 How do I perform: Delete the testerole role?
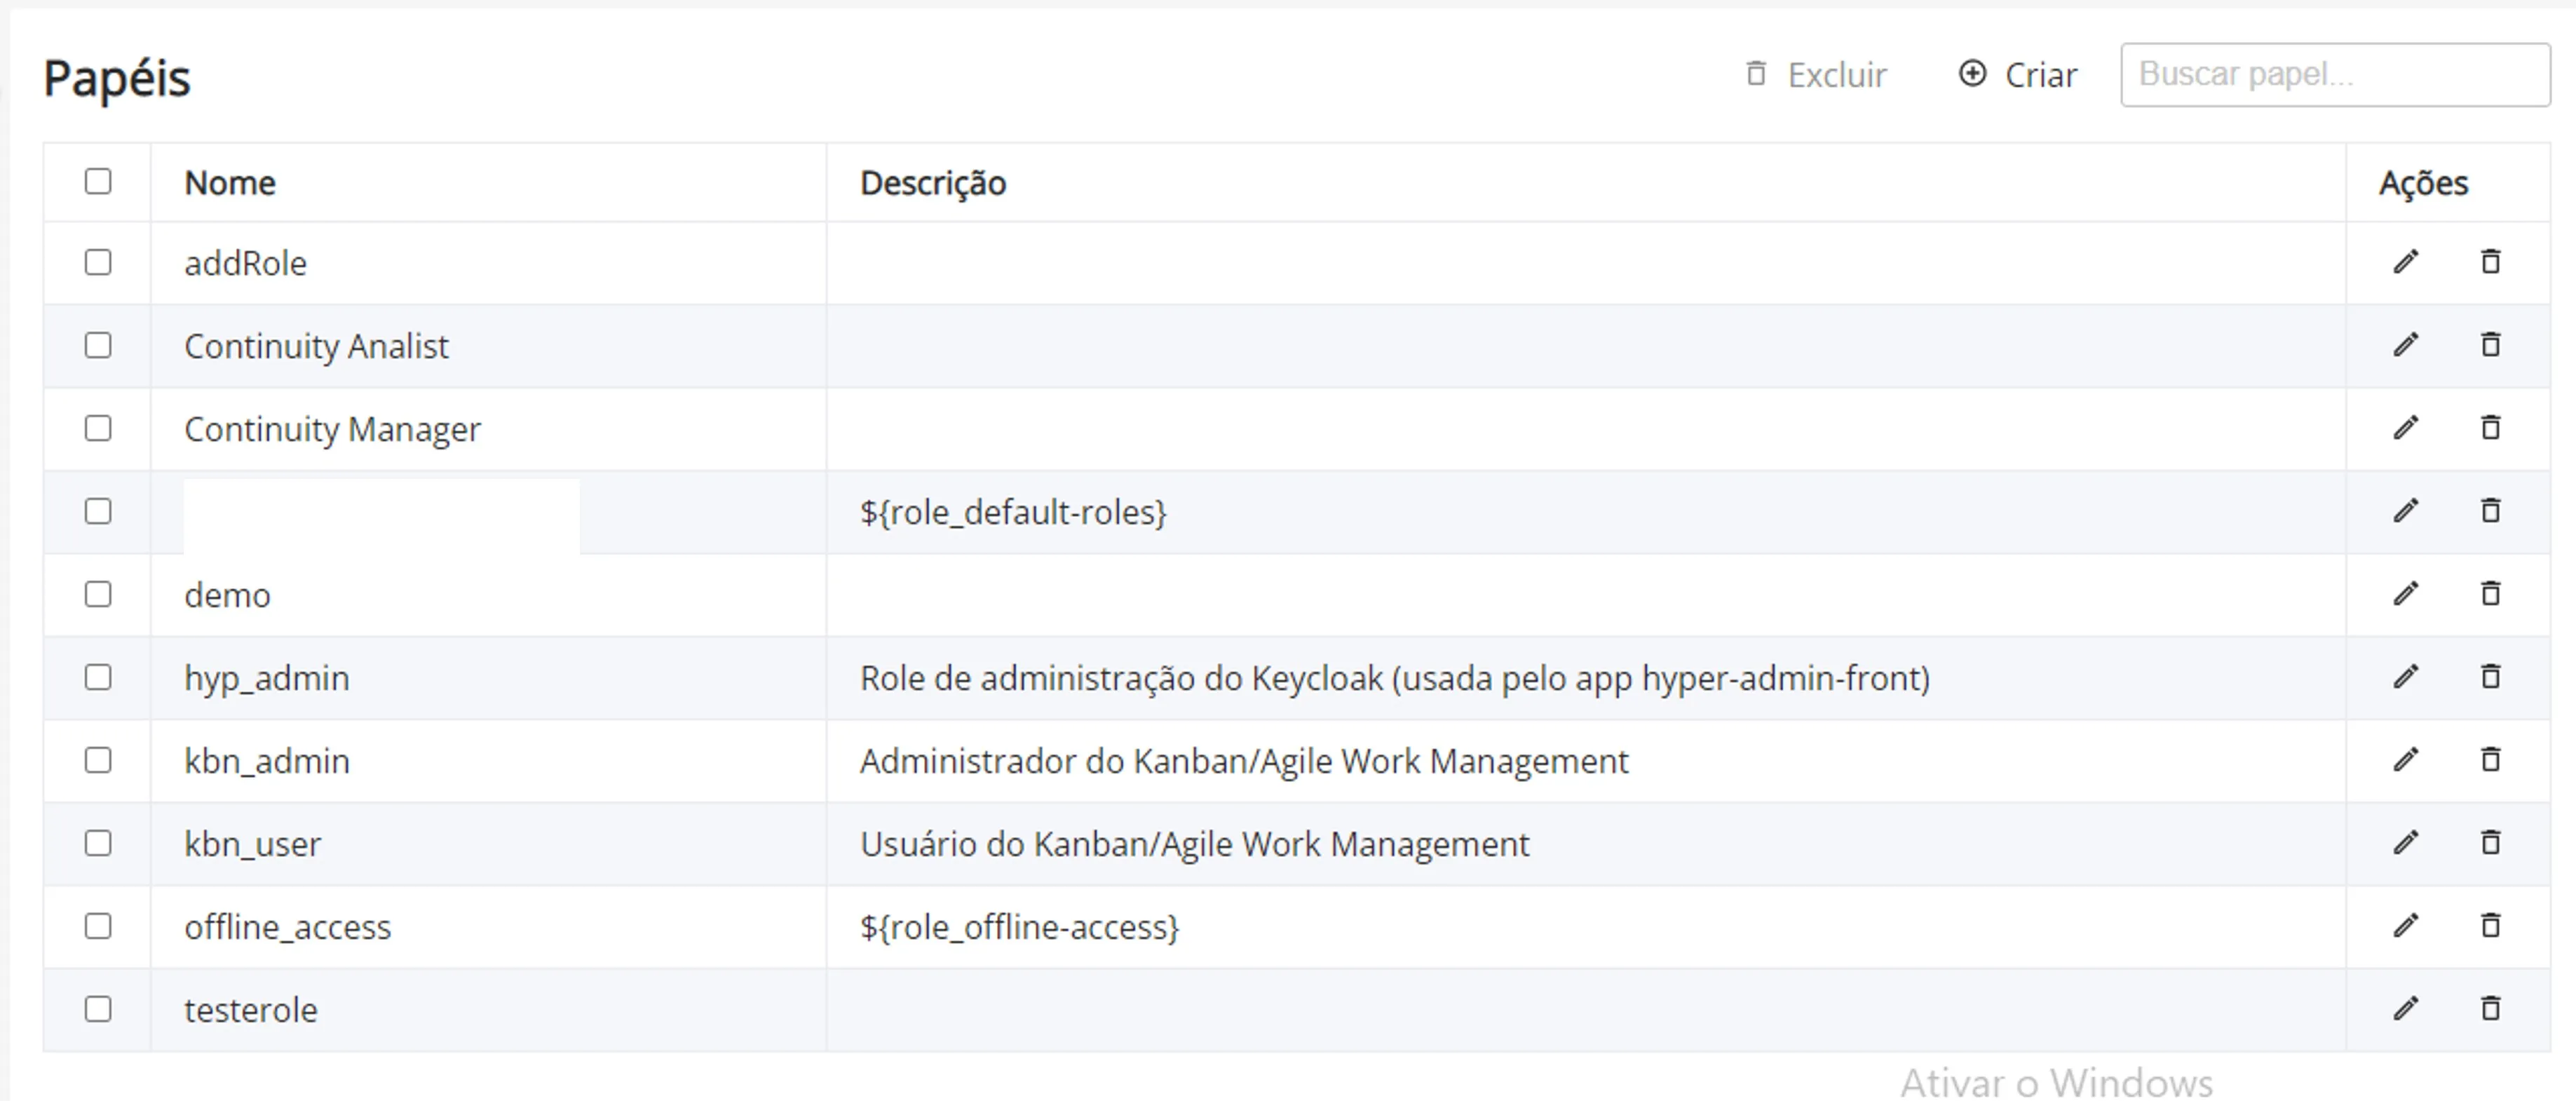click(x=2491, y=1009)
